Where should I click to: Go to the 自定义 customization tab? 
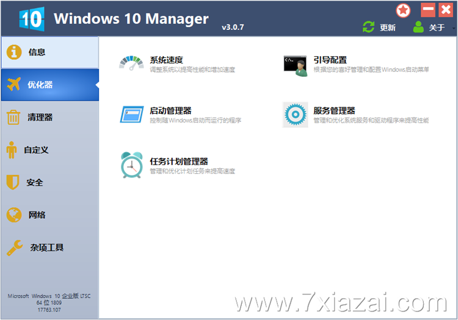coord(50,150)
